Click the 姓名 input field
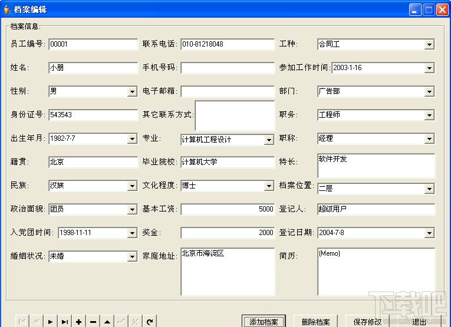 click(x=93, y=68)
